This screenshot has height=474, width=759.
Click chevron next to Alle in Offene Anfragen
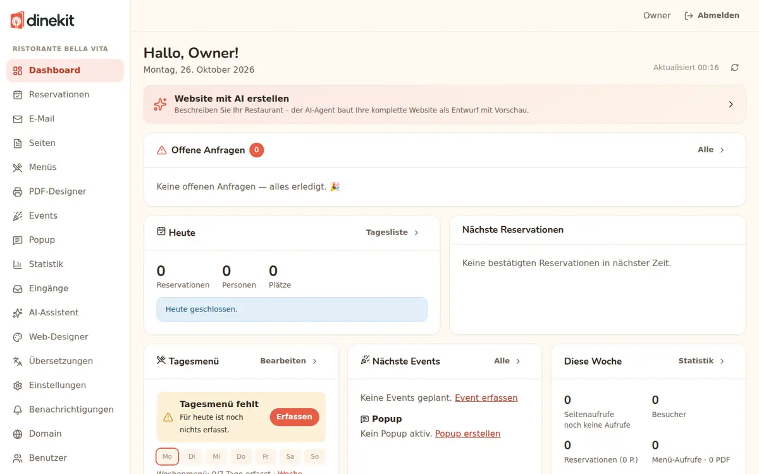tap(722, 150)
